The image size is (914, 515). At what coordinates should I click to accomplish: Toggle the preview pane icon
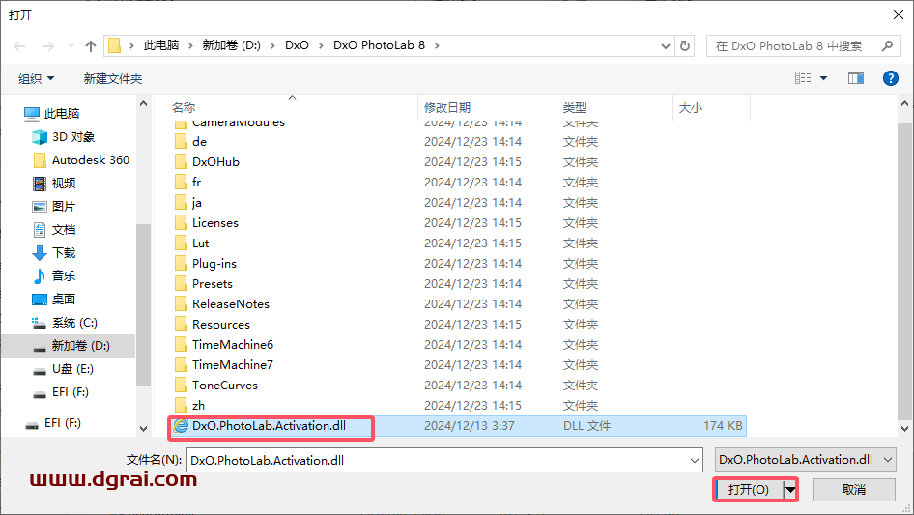pyautogui.click(x=856, y=78)
